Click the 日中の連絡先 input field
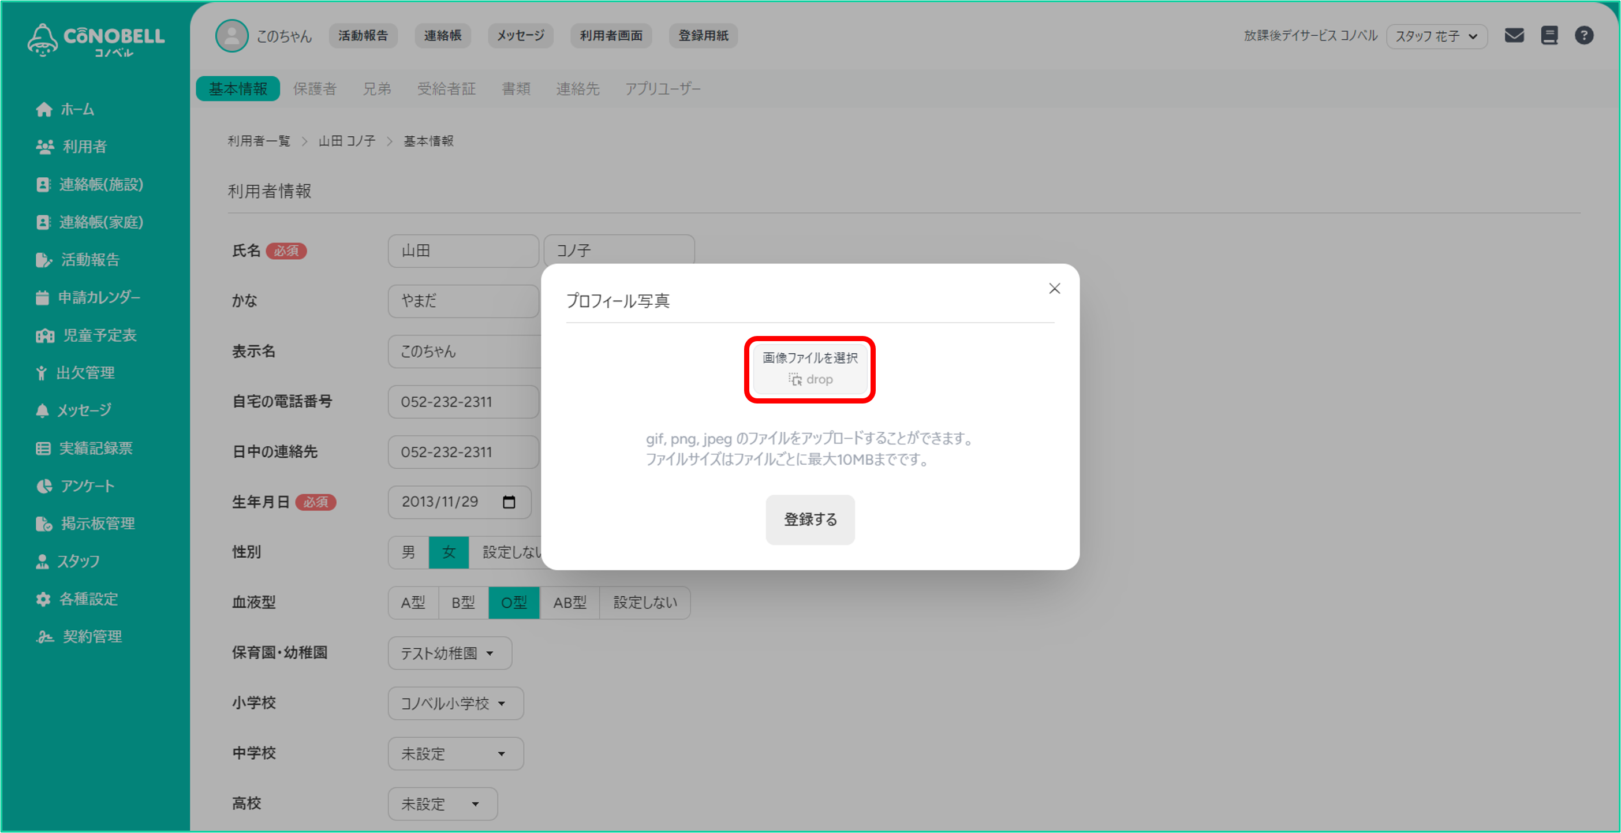Viewport: 1621px width, 833px height. 463,453
